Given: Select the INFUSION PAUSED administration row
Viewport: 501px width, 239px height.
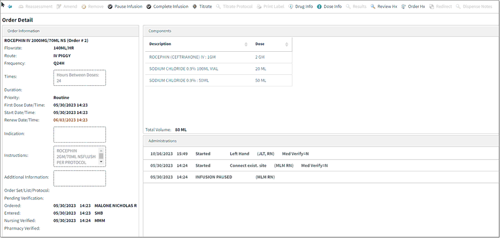Looking at the screenshot, I should tap(320, 177).
